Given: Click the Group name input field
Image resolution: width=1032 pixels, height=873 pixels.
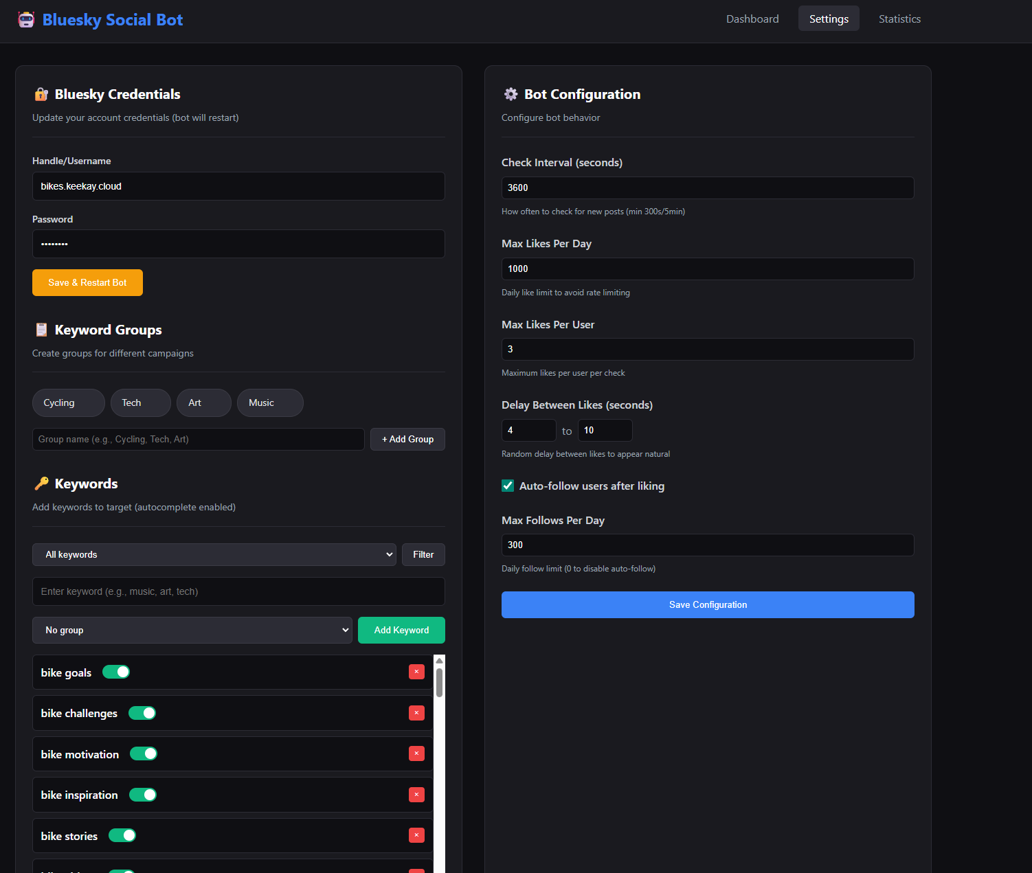Looking at the screenshot, I should click(199, 439).
